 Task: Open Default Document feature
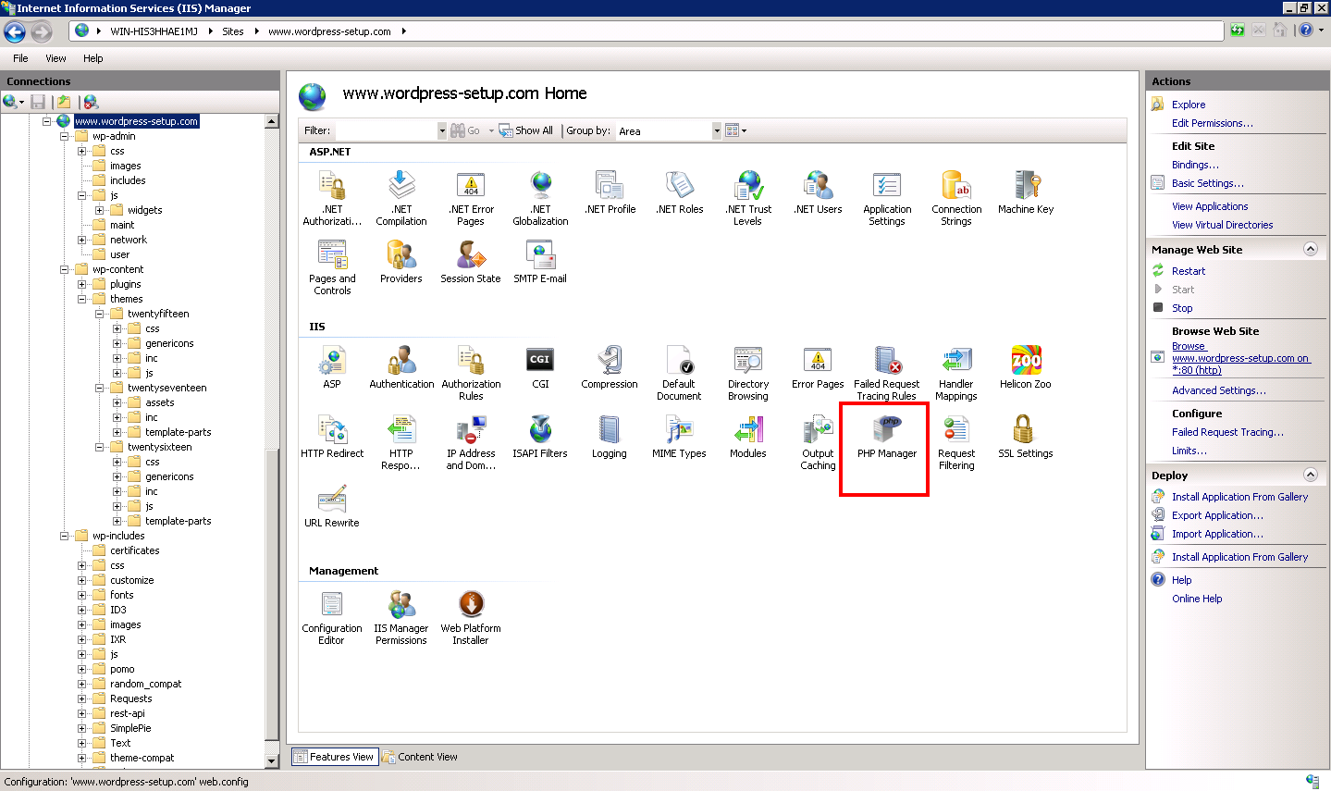click(x=679, y=374)
